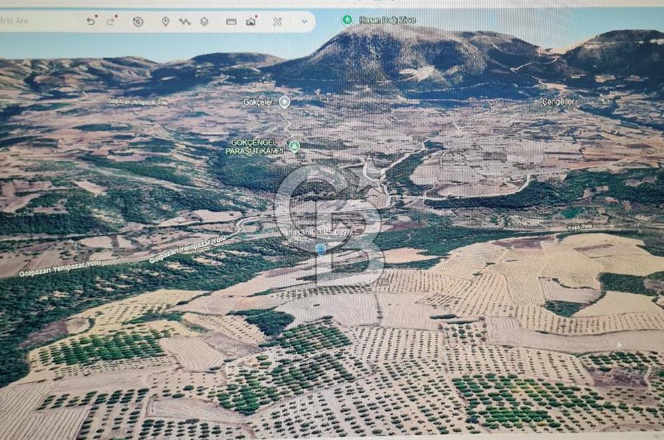The height and width of the screenshot is (440, 664).
Task: Select the draw path tool
Action: (x=185, y=21)
